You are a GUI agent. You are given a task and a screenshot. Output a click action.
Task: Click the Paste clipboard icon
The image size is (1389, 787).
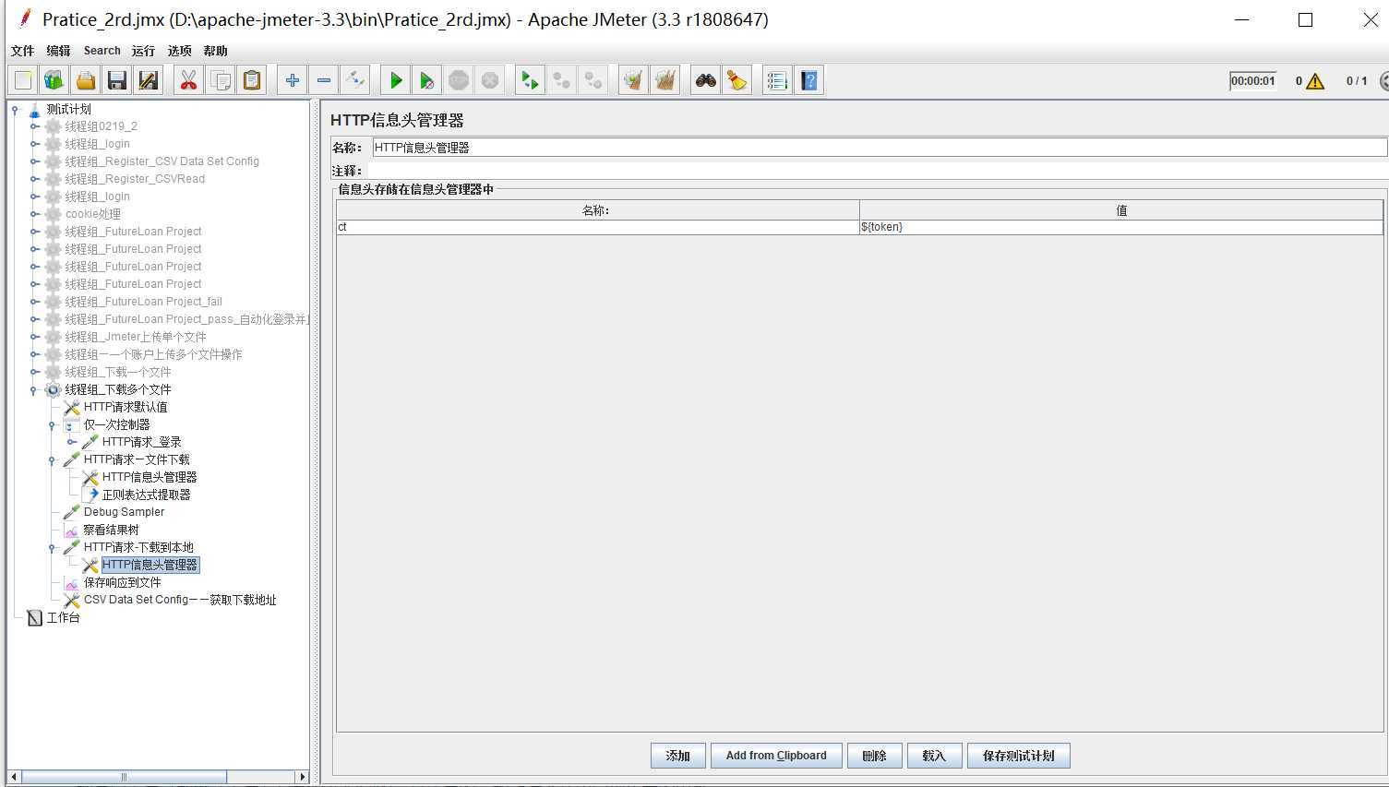point(252,81)
